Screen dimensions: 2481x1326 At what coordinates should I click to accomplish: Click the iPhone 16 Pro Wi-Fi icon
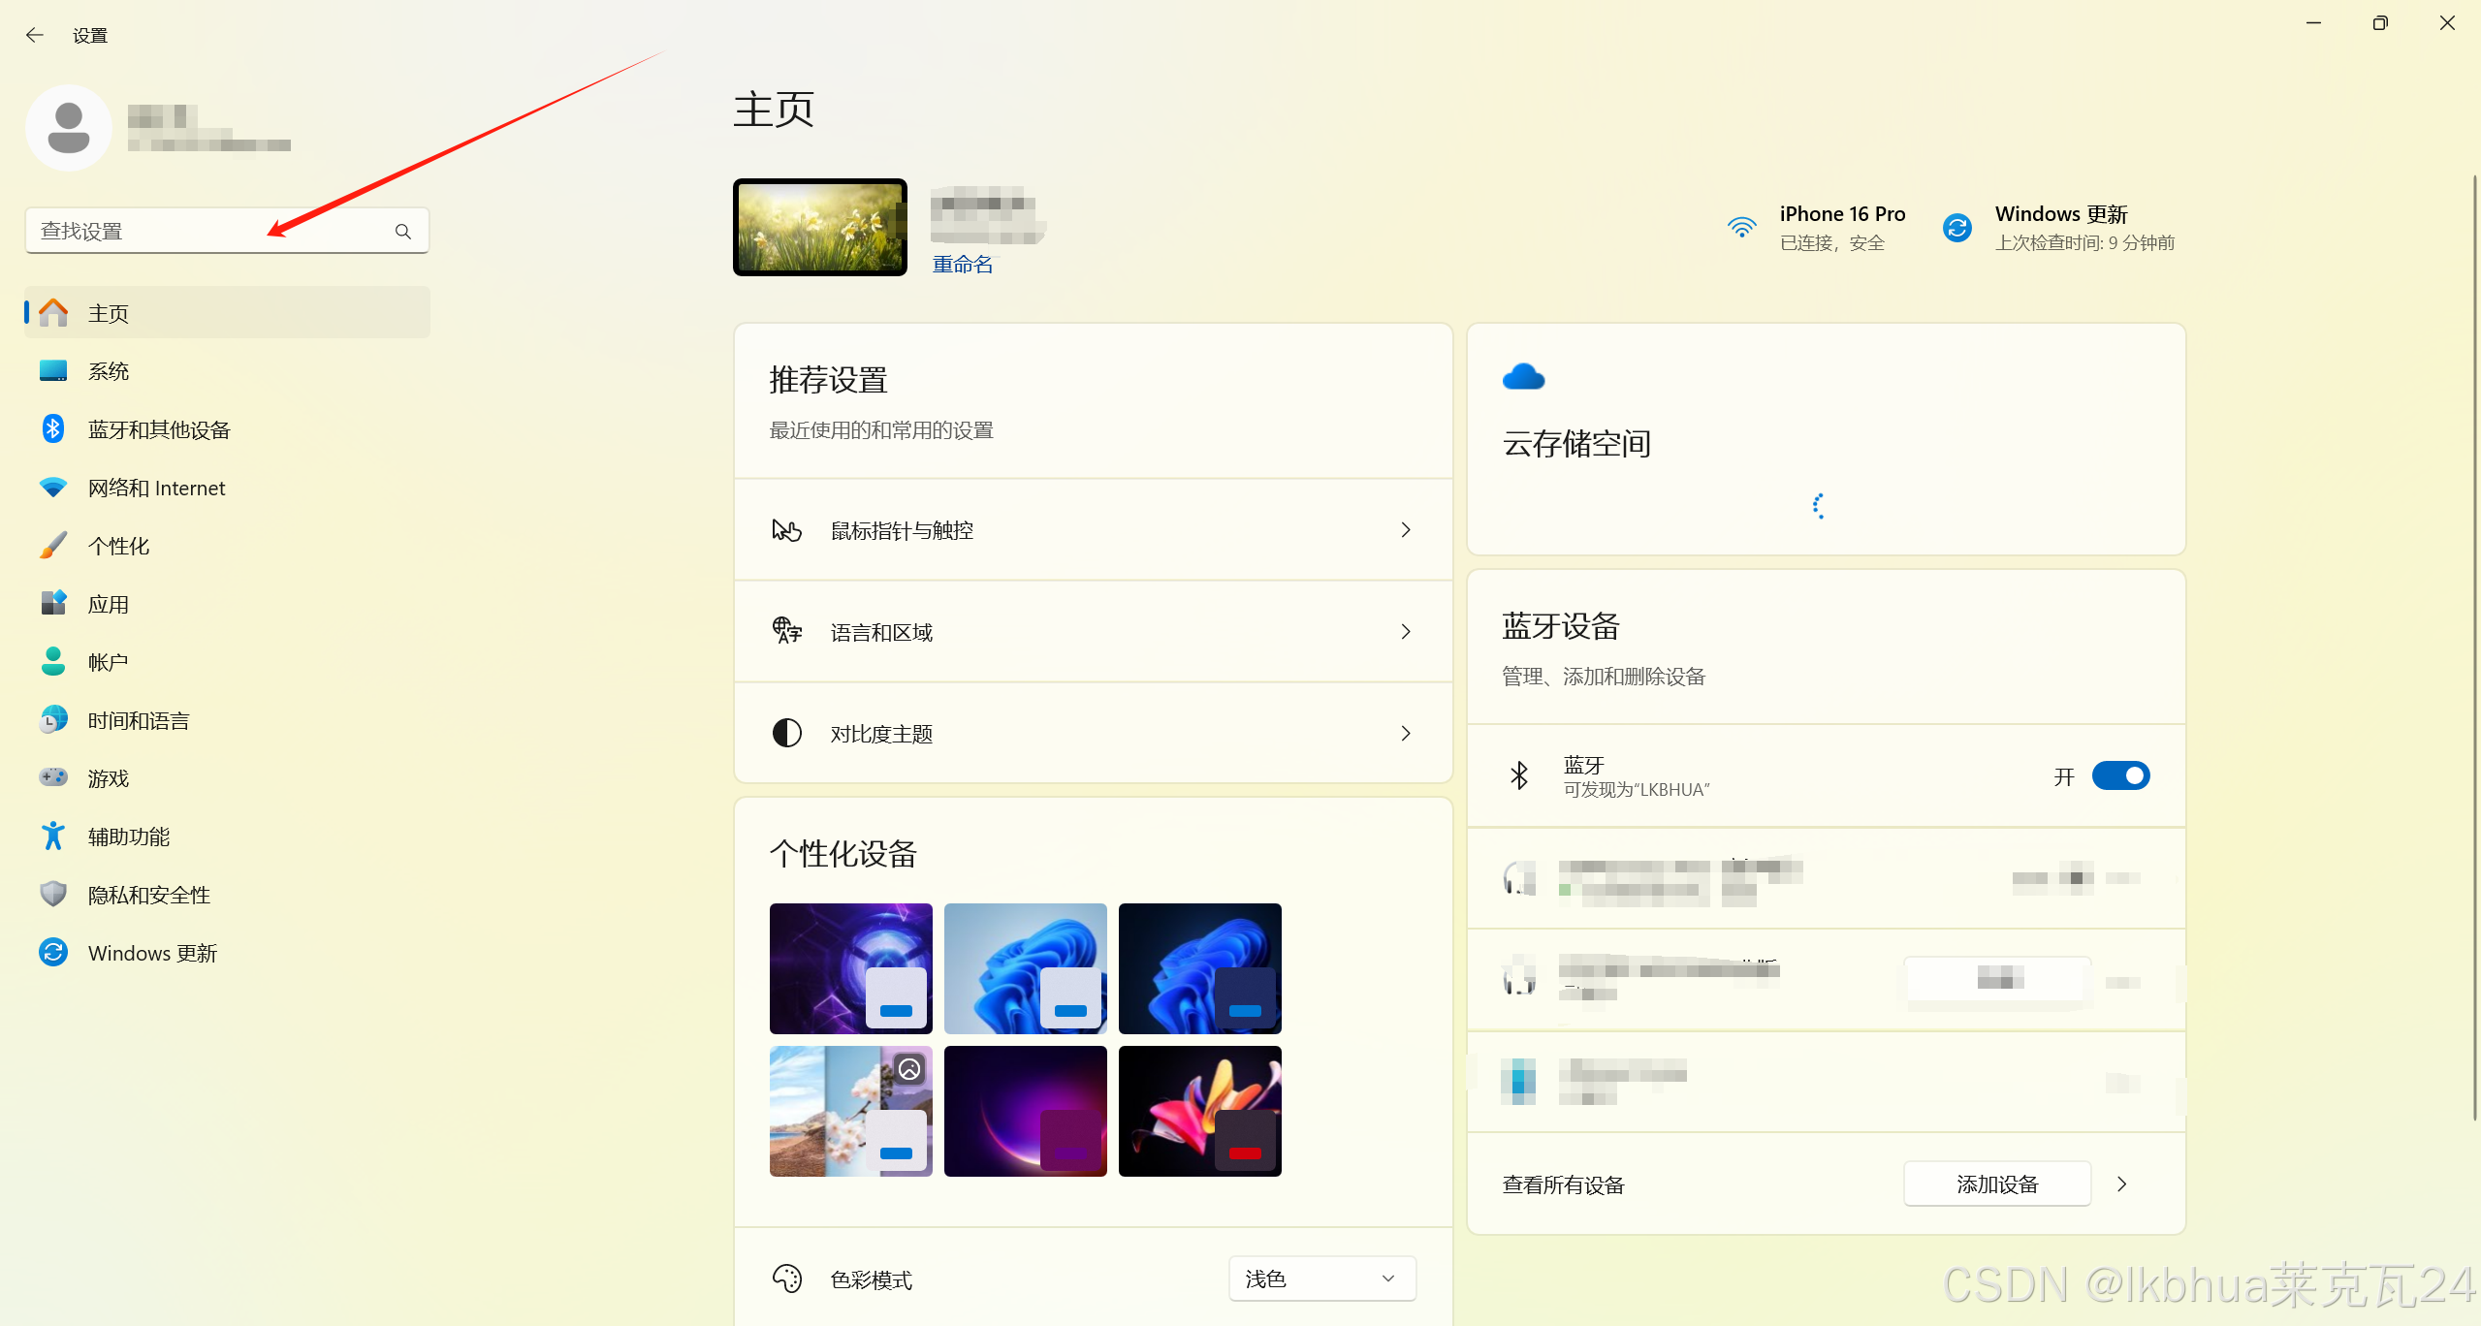tap(1741, 228)
